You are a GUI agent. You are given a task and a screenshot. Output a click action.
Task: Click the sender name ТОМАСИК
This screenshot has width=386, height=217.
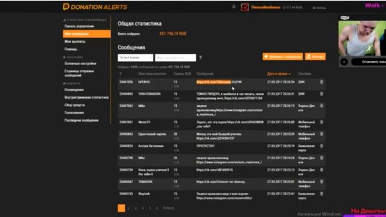click(145, 182)
